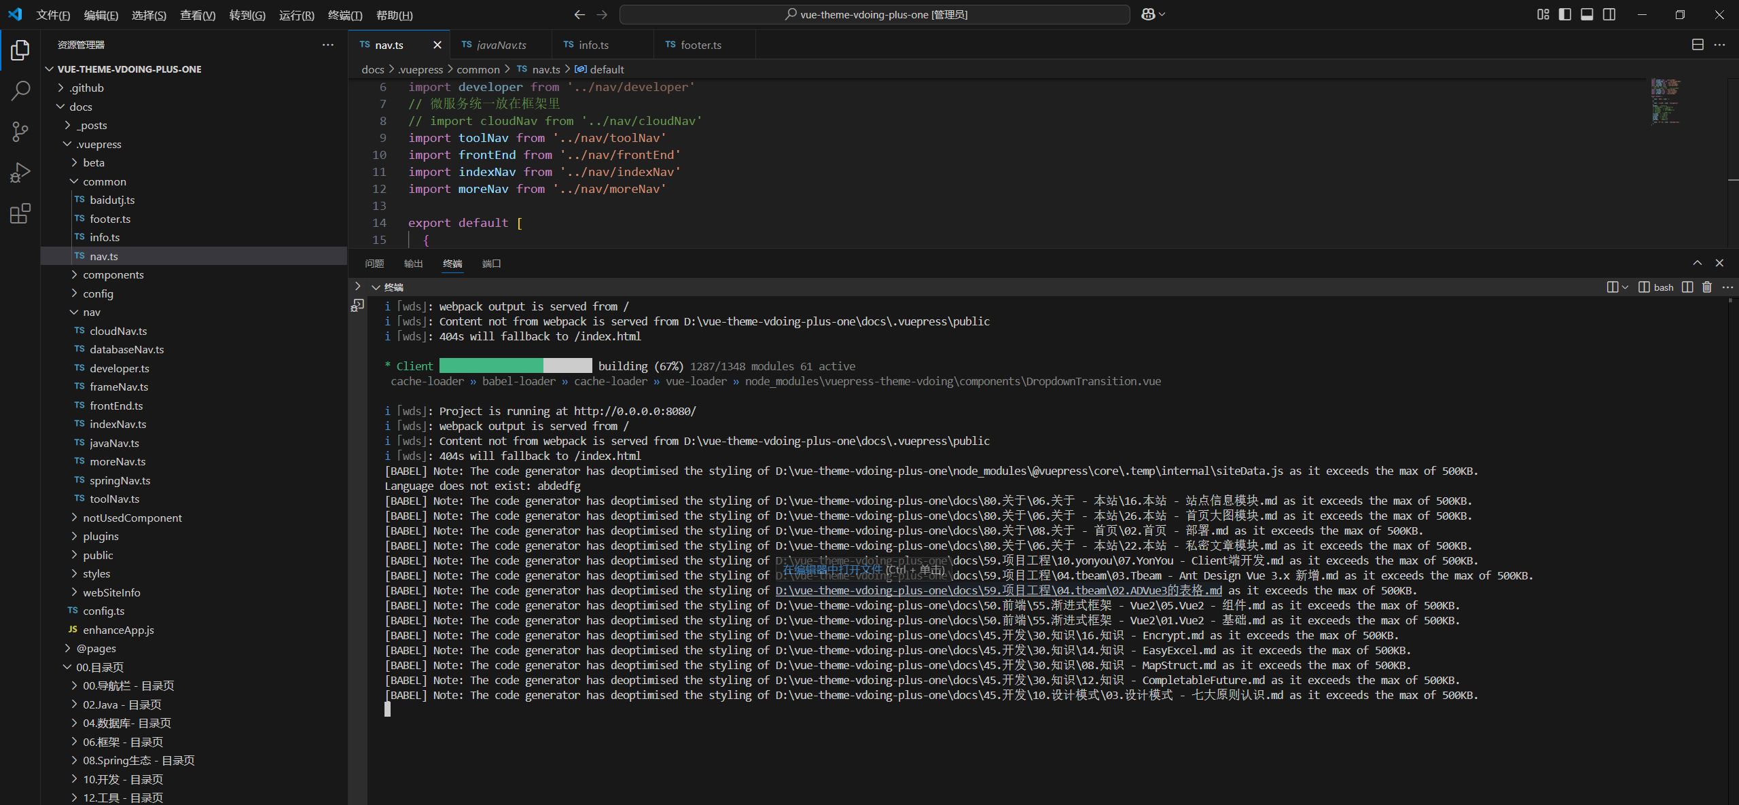1739x805 pixels.
Task: Show the 输出 output panel tab
Action: 413,264
